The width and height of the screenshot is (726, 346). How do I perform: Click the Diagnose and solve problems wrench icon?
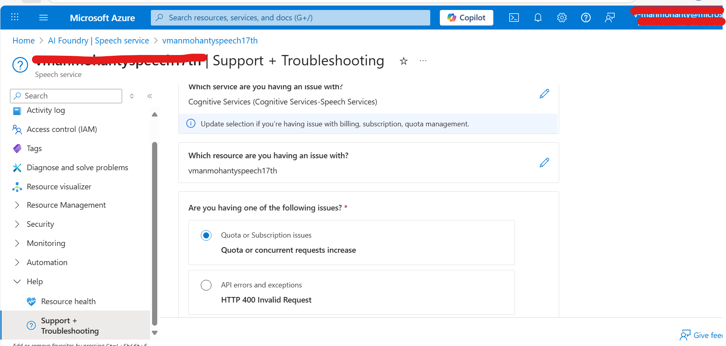17,168
